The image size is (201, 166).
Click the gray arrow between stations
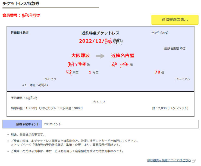100,56
